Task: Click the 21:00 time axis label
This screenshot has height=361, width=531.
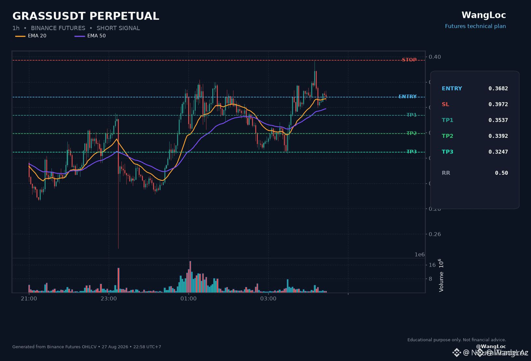Action: pyautogui.click(x=29, y=299)
